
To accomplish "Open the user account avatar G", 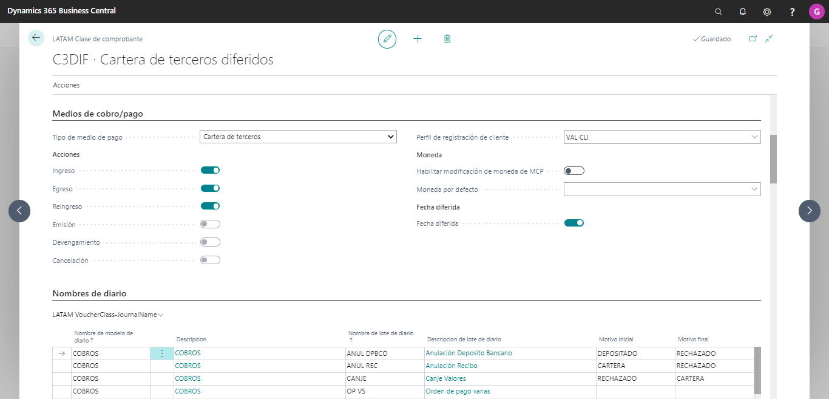I will (817, 12).
